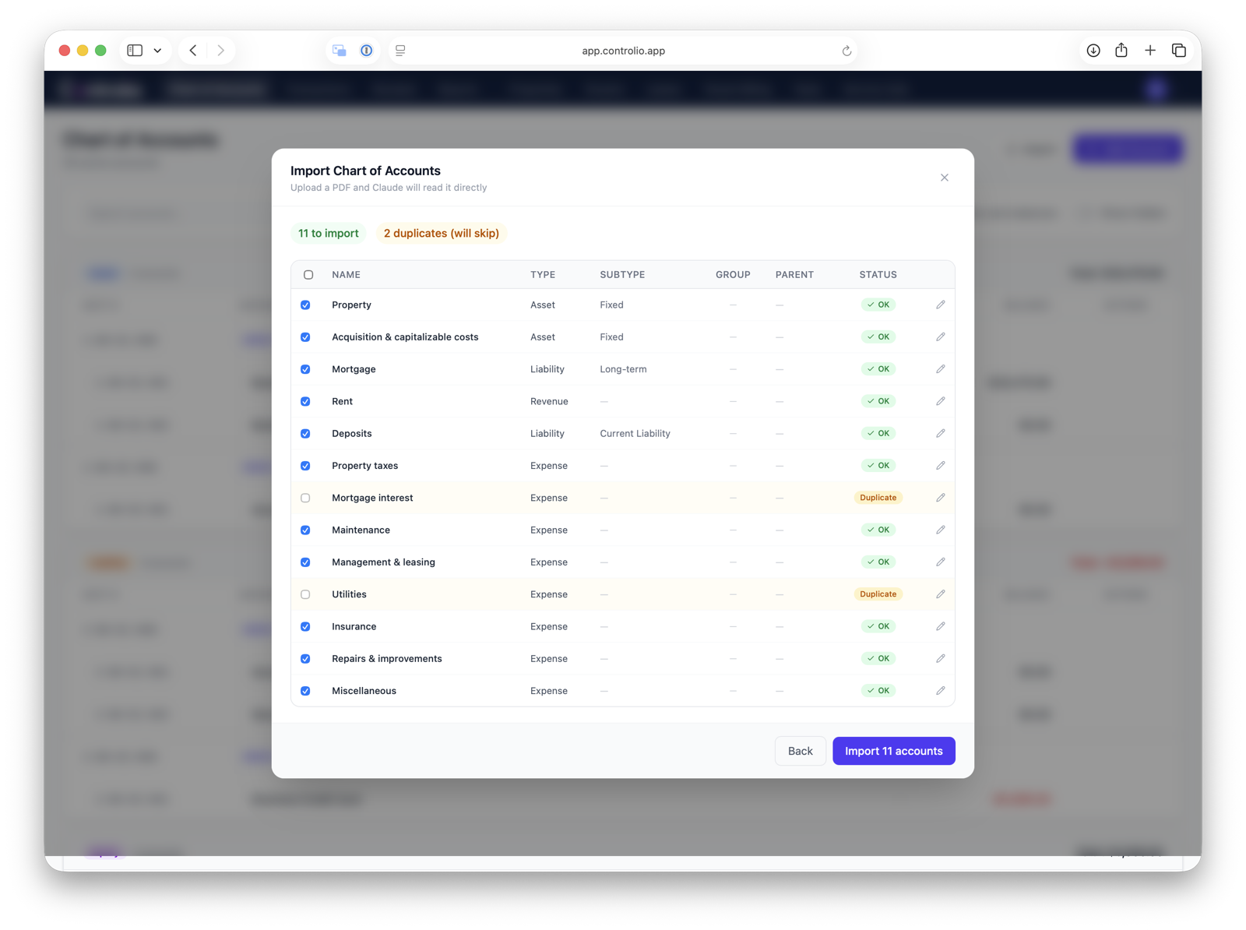Image resolution: width=1246 pixels, height=930 pixels.
Task: Edit the Management & leasing row
Action: [x=940, y=562]
